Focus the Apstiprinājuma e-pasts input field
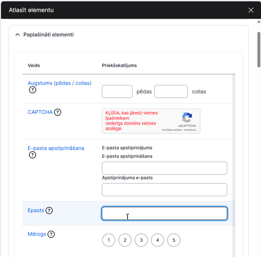Image resolution: width=261 pixels, height=257 pixels. click(x=164, y=190)
